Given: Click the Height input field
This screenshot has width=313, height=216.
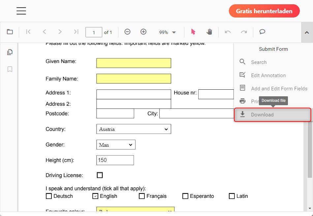Looking at the screenshot, I should (x=114, y=160).
